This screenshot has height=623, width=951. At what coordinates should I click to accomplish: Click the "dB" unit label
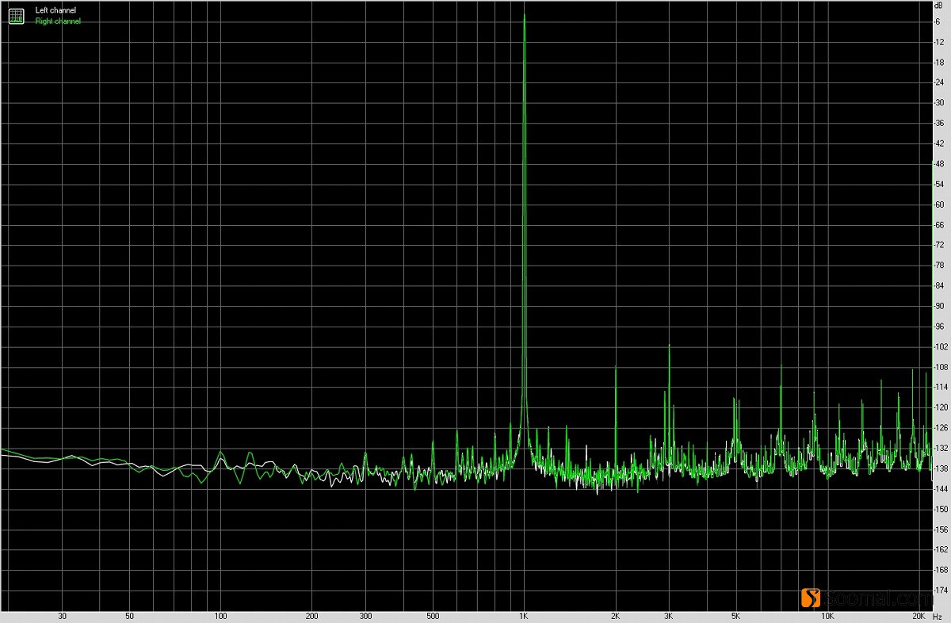(940, 6)
